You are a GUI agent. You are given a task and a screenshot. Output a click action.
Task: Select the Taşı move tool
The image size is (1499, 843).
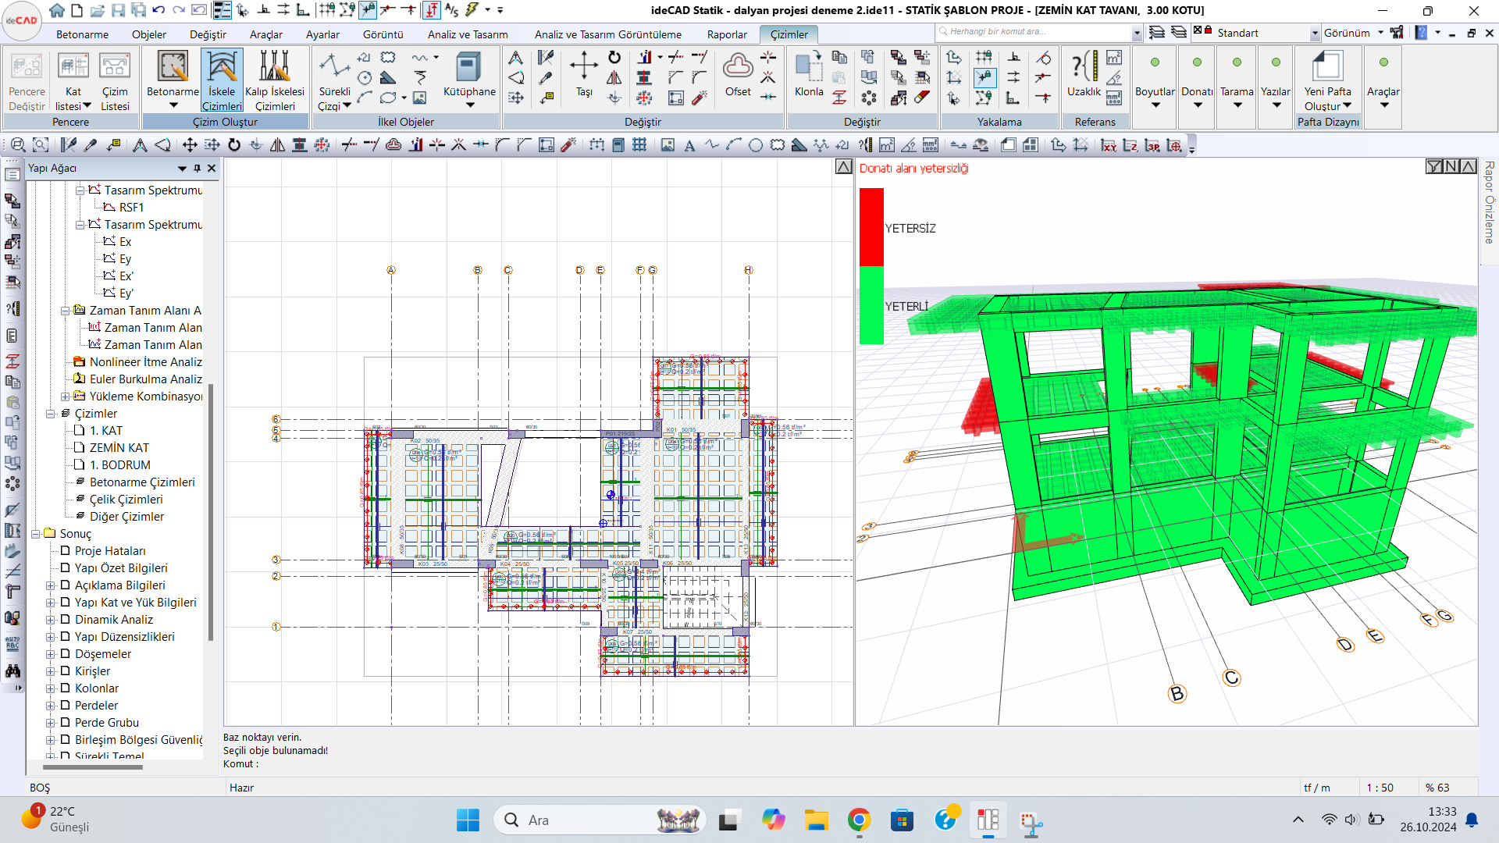pos(584,75)
